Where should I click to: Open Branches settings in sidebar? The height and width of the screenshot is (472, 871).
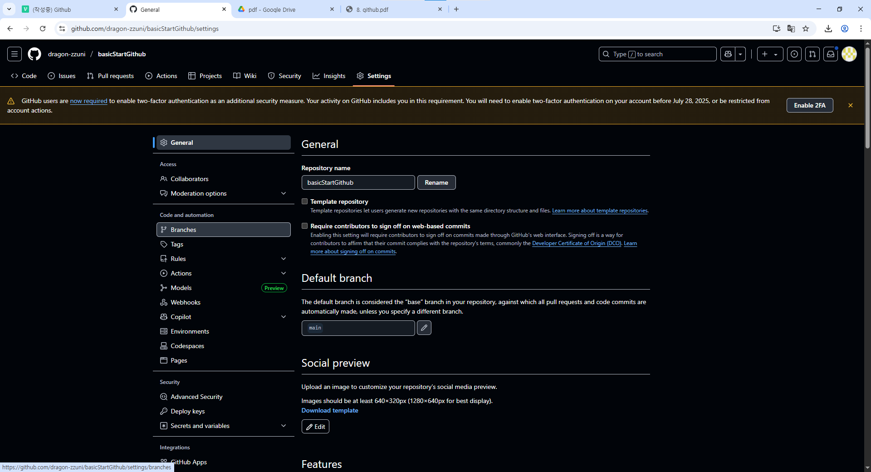coord(224,230)
